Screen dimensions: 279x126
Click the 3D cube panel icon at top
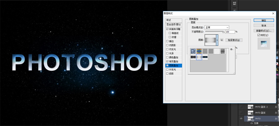tap(234, 3)
